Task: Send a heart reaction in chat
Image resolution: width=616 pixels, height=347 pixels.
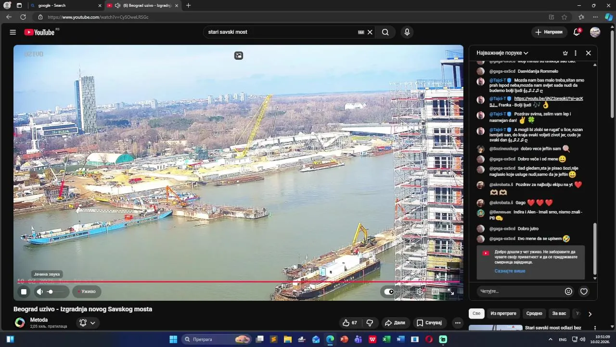Action: coord(584,291)
